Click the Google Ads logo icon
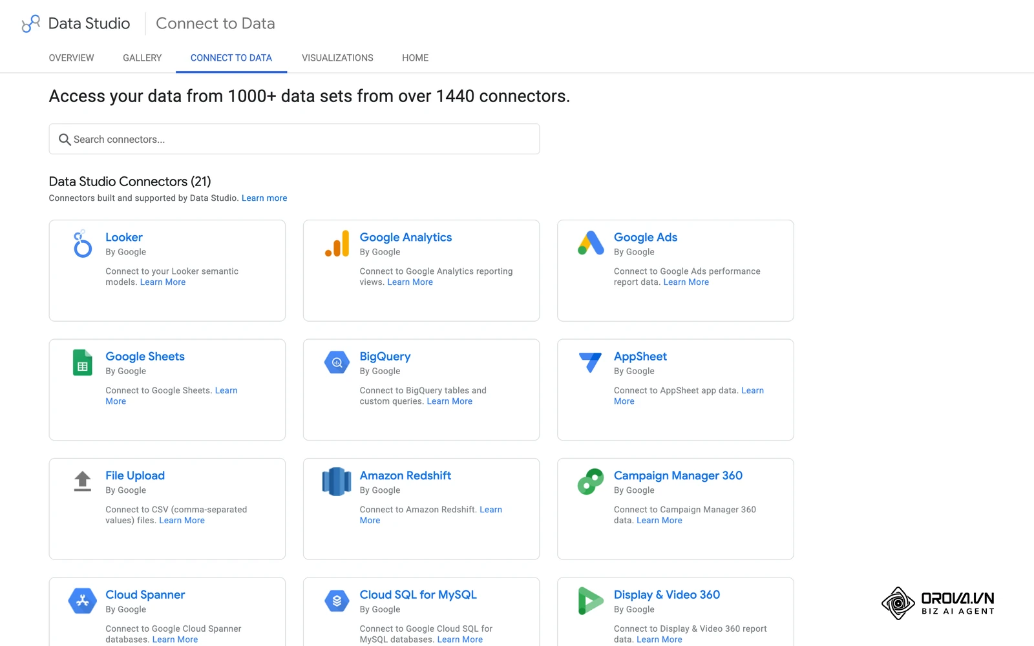1034x646 pixels. [591, 243]
